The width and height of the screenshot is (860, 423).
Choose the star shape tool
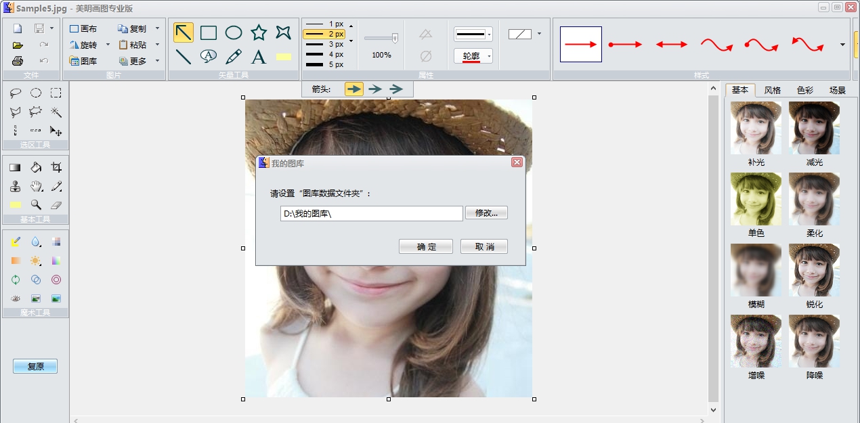pos(258,32)
